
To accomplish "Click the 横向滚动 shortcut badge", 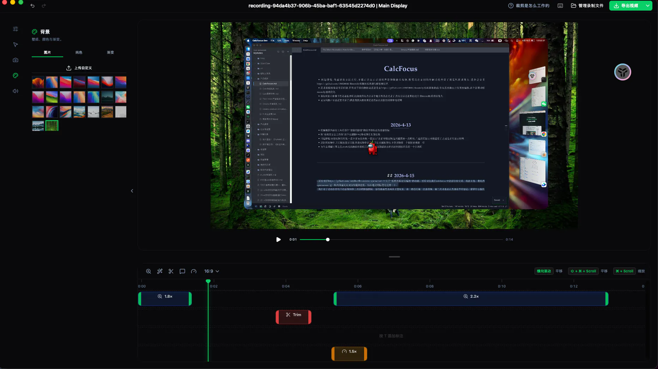I will 544,271.
